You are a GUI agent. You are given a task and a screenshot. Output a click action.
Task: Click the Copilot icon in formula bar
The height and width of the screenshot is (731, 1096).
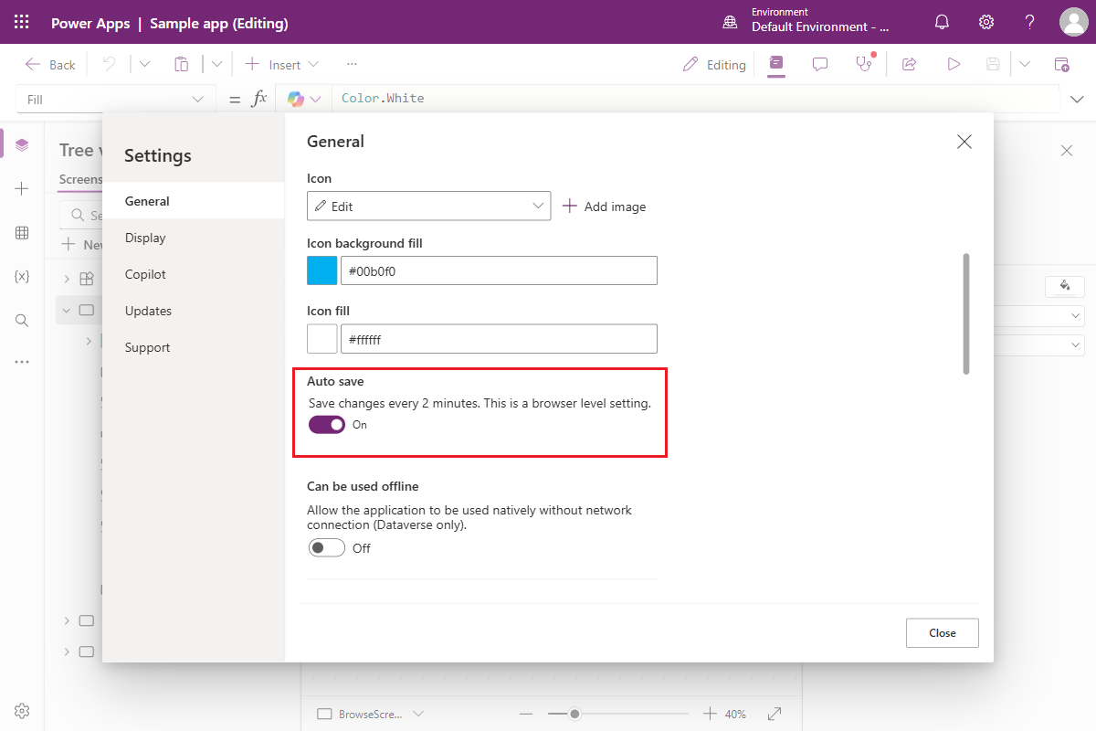point(296,99)
